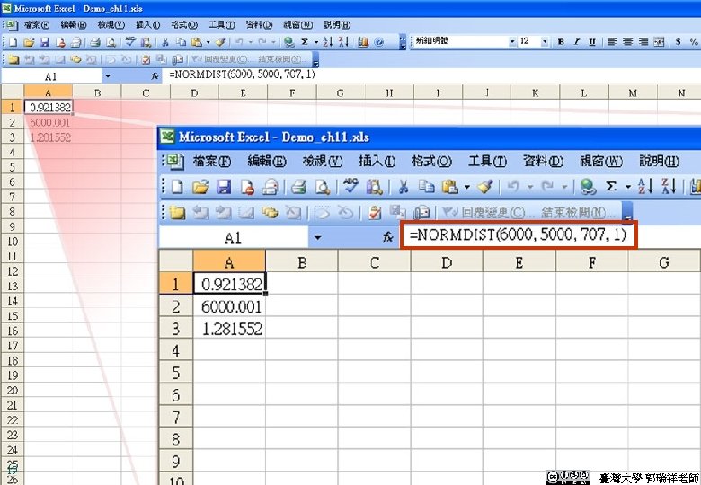
Task: Click AutoSum sigma in magnified window
Action: point(611,187)
